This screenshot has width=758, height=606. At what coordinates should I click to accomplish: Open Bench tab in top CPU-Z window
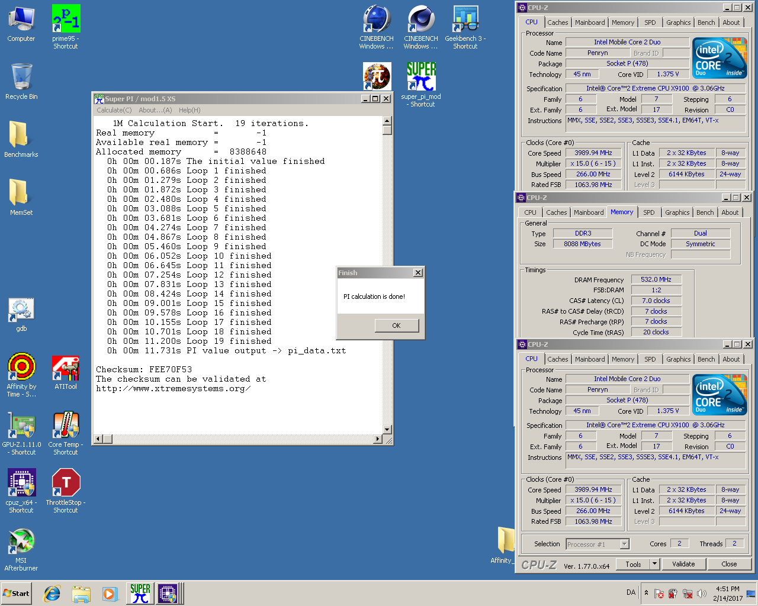[706, 22]
